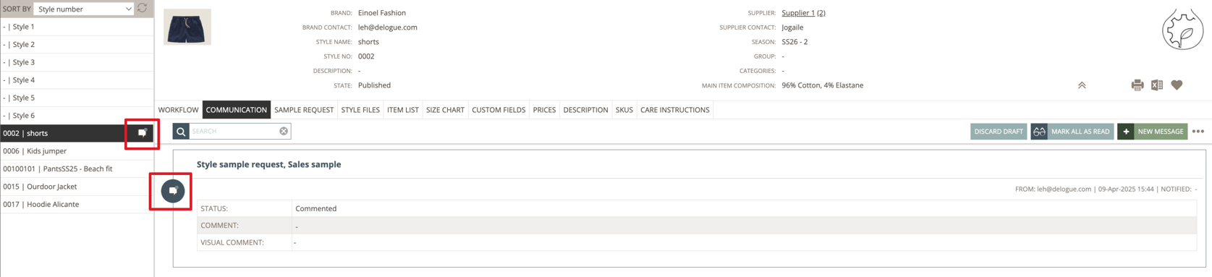Viewport: 1212px width, 277px height.
Task: Mark the style as favorite with the heart icon
Action: click(x=1177, y=85)
